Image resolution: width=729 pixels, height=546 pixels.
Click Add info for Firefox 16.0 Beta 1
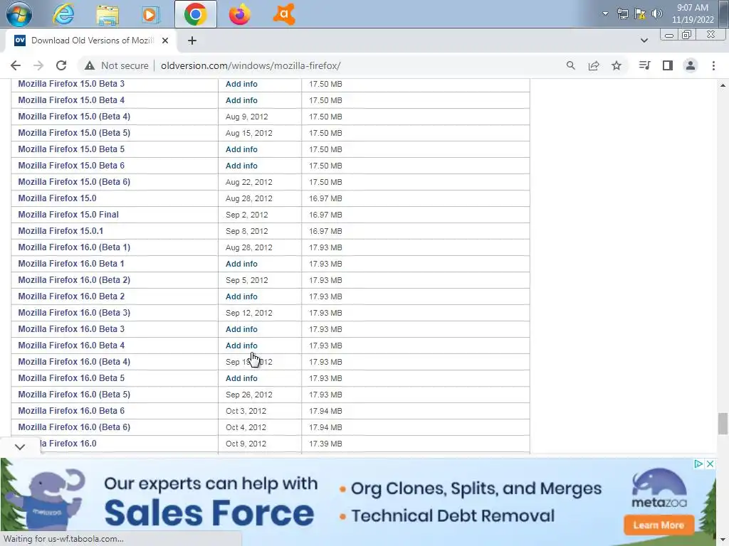coord(241,264)
